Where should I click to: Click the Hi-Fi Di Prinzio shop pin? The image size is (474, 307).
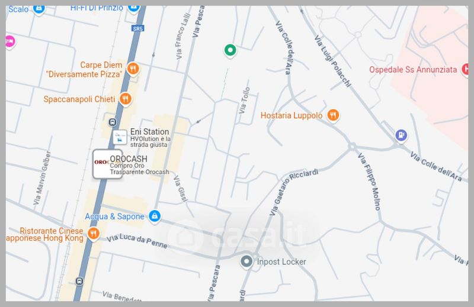pos(133,8)
